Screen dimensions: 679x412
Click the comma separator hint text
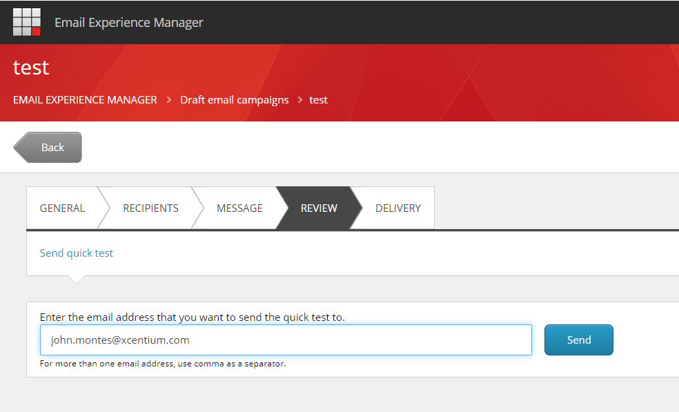[163, 364]
